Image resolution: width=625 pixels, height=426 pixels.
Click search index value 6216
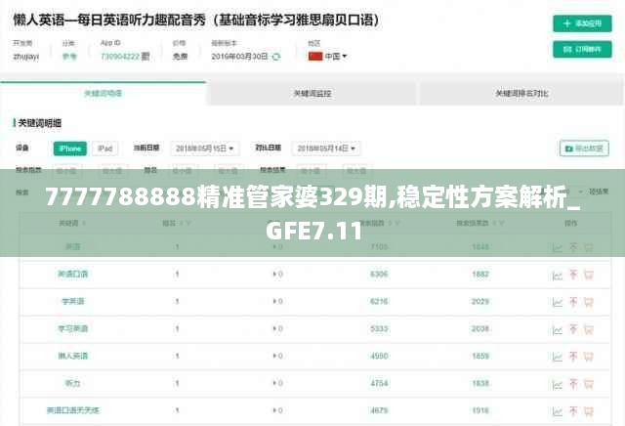pyautogui.click(x=379, y=301)
